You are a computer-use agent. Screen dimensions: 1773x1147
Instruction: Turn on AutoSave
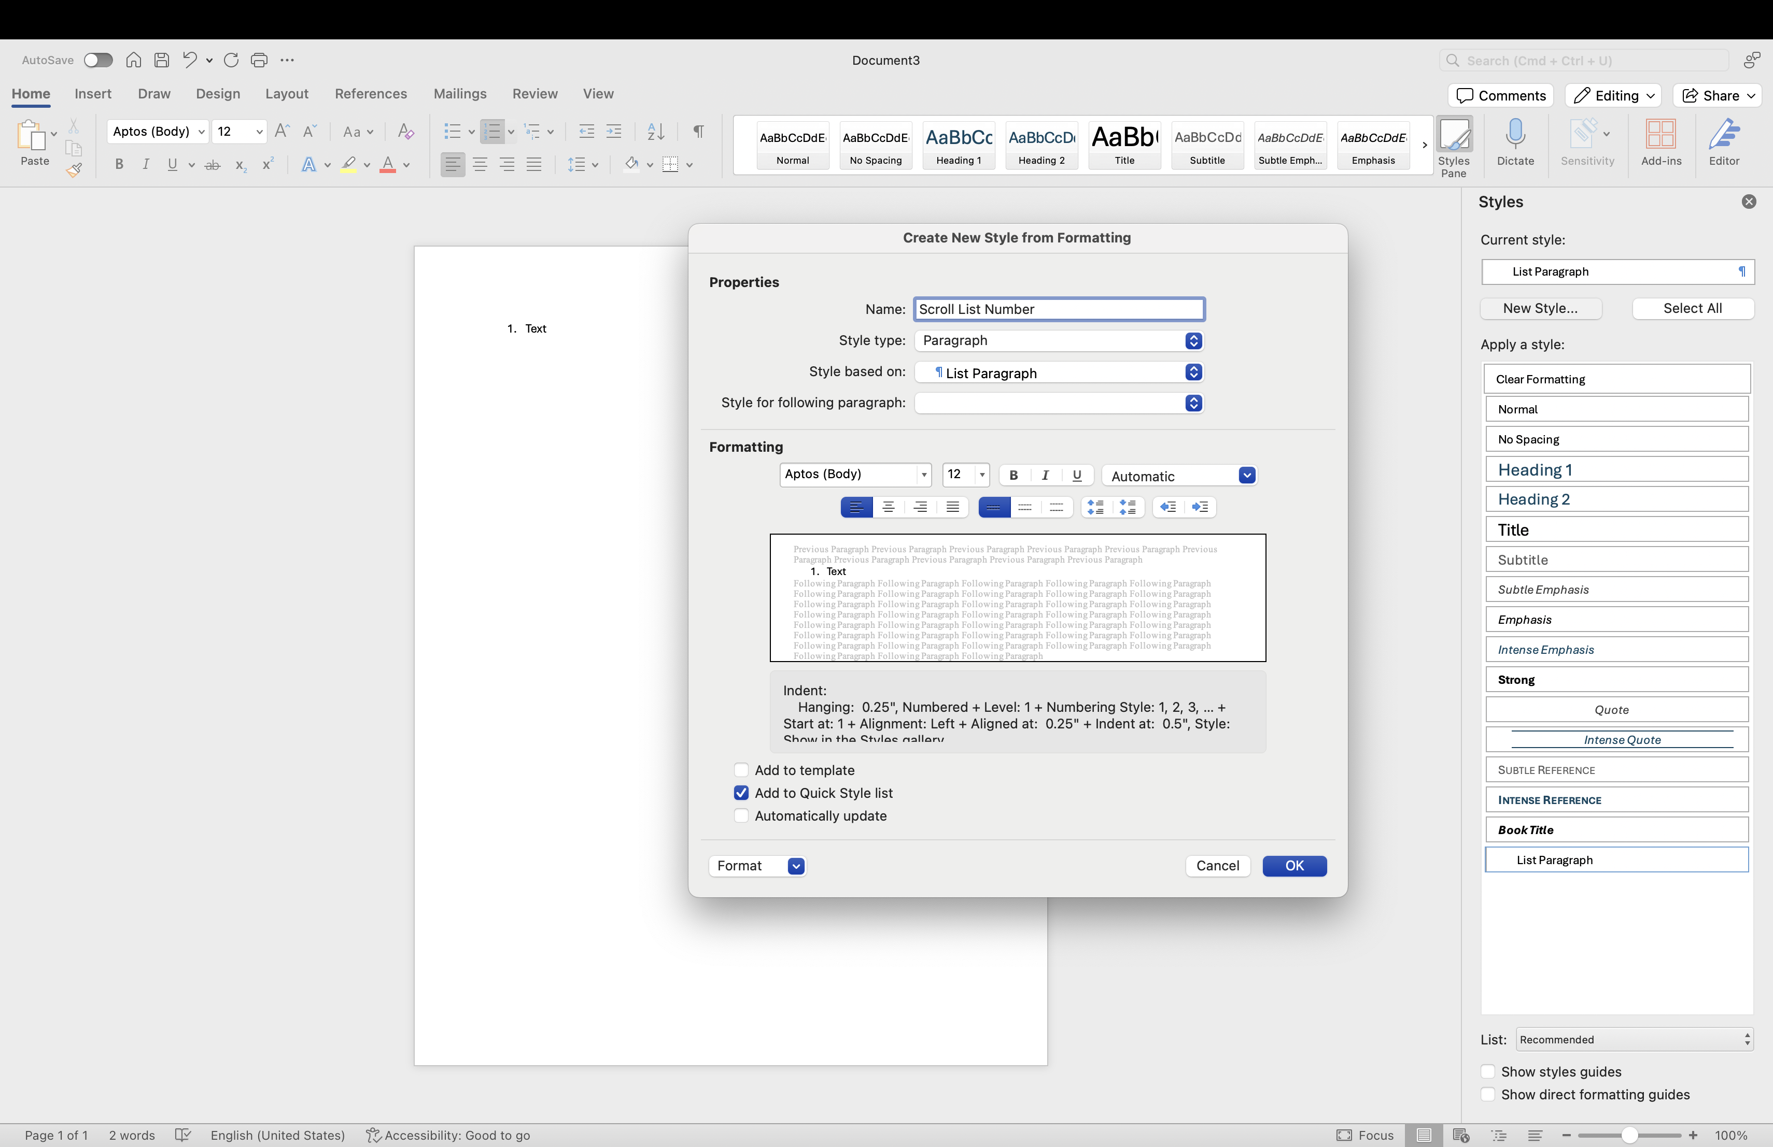point(97,60)
